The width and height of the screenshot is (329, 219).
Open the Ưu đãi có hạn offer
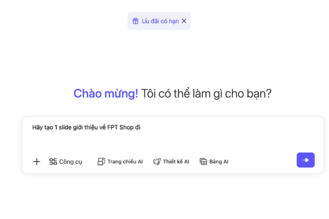point(160,21)
